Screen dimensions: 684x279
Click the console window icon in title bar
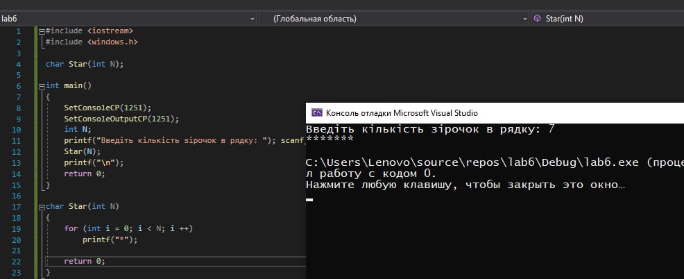[x=316, y=112]
